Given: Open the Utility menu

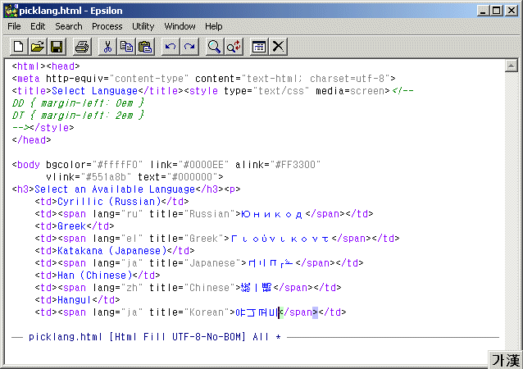Looking at the screenshot, I should (x=143, y=26).
